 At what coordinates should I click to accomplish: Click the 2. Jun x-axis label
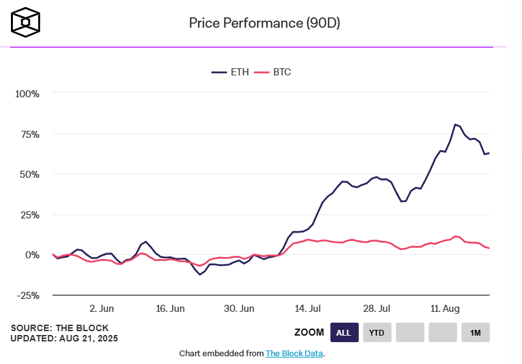(x=102, y=309)
